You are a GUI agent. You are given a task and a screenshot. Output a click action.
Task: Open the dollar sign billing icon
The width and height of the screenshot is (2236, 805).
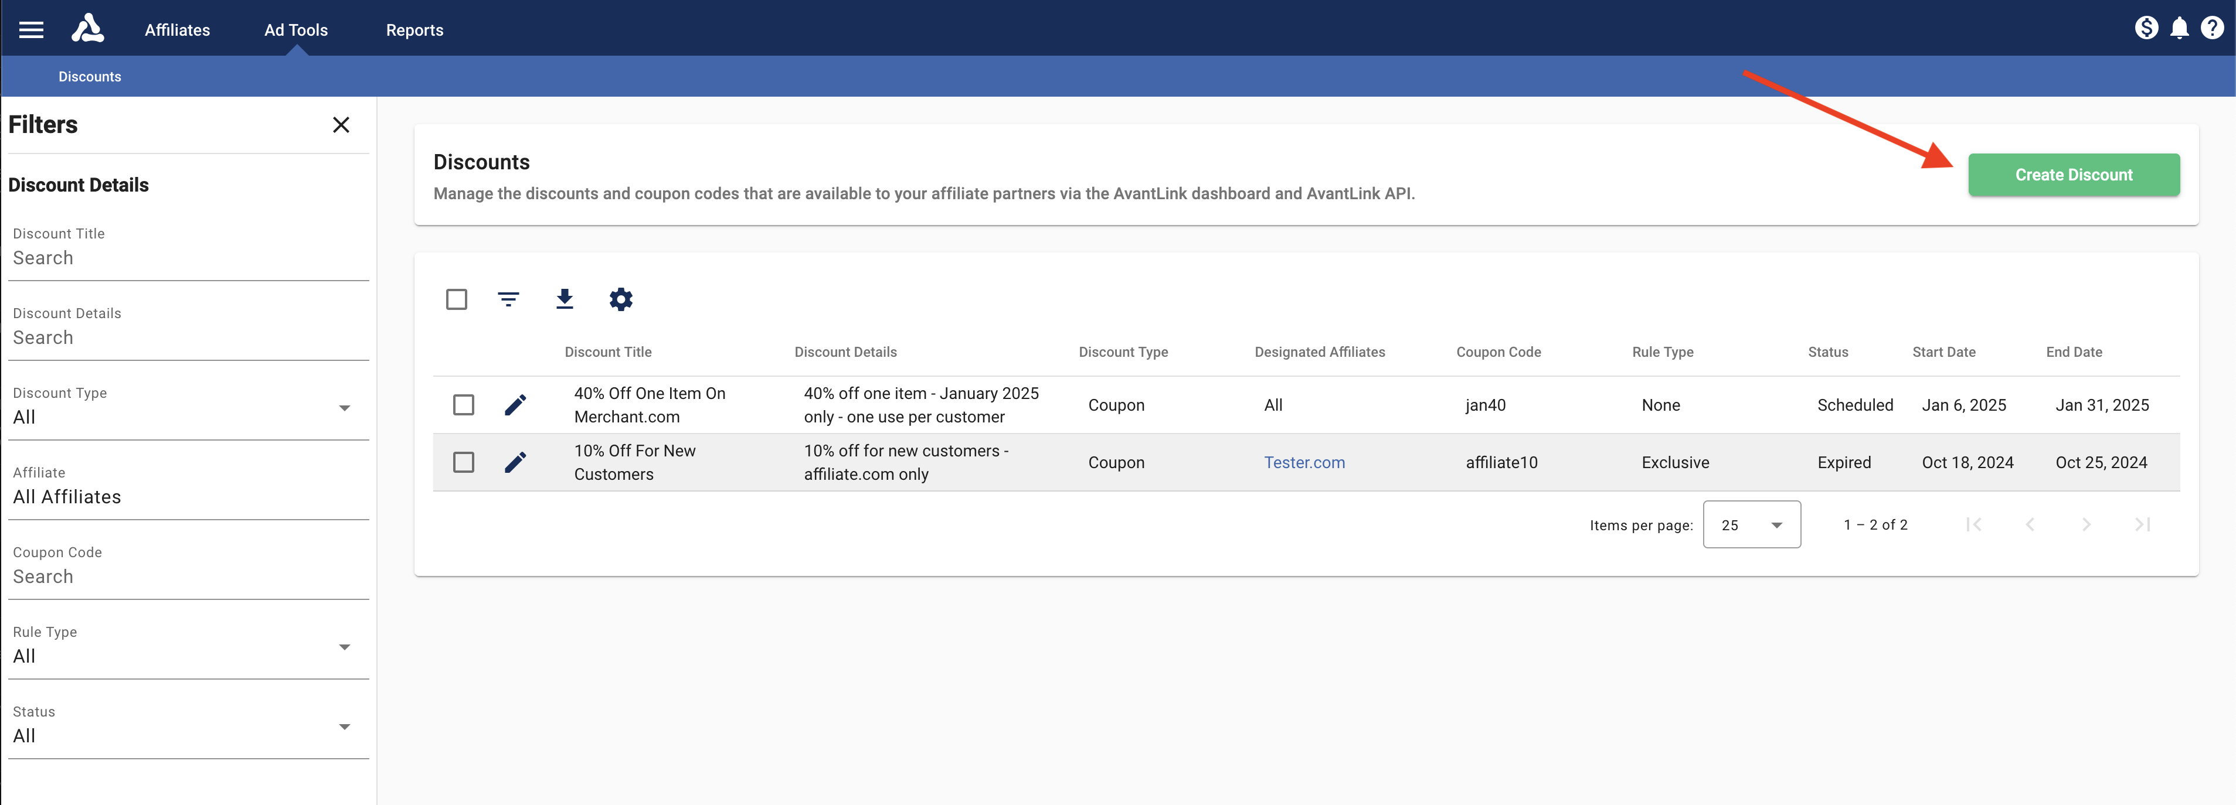click(2146, 29)
